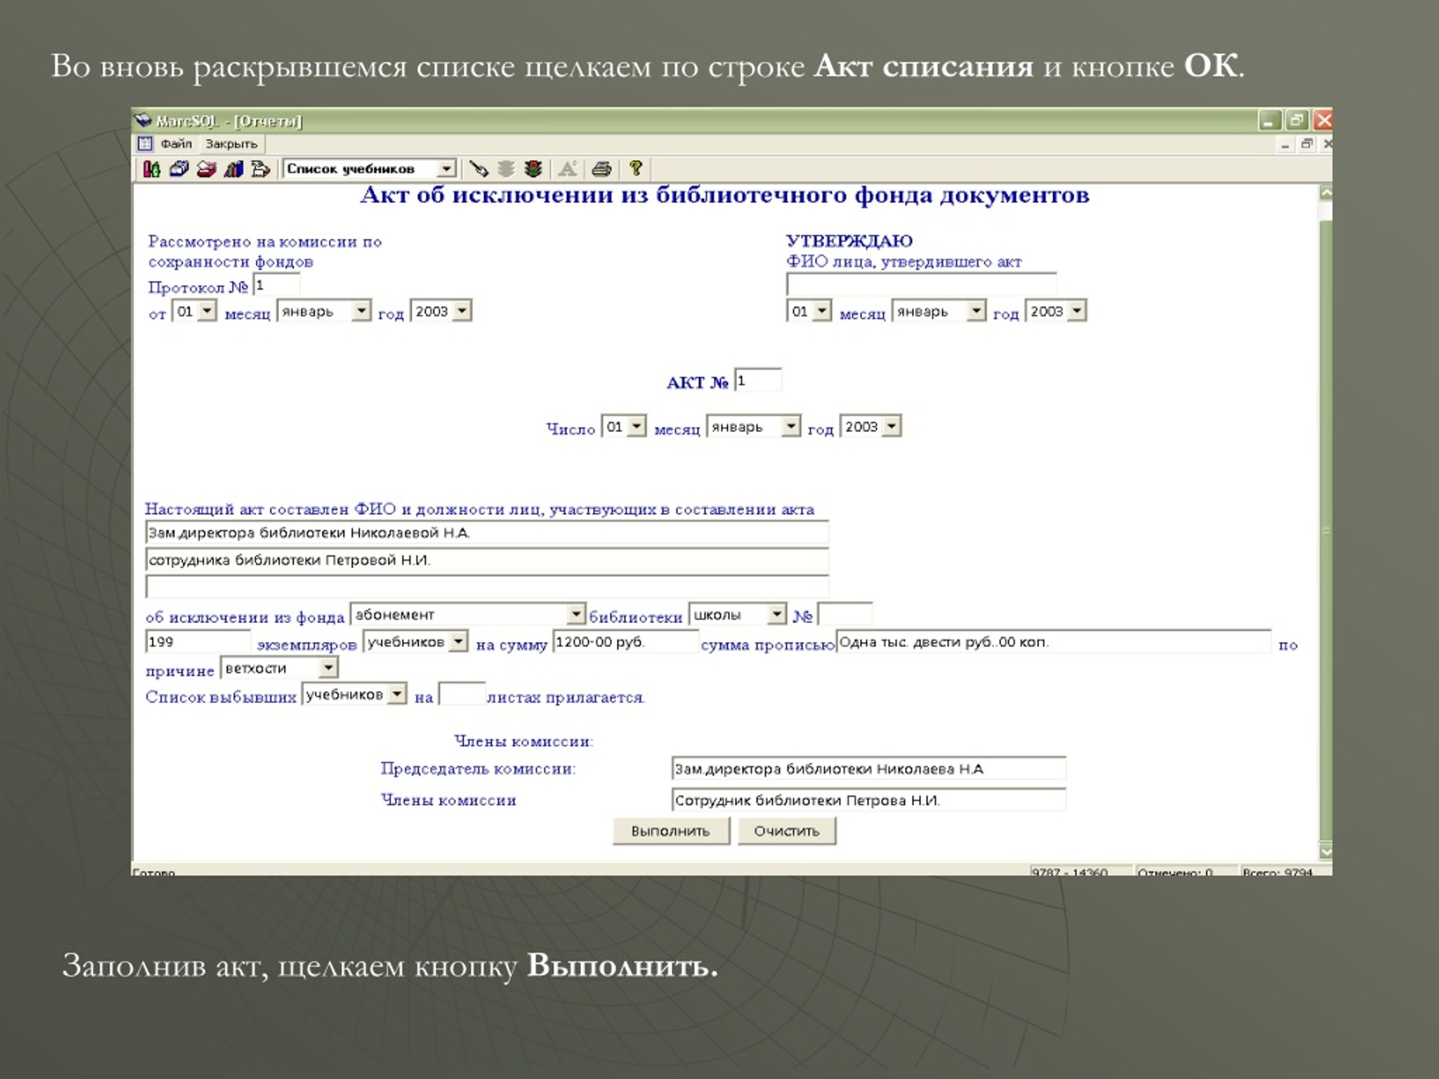Click the Закрыть menu item
The width and height of the screenshot is (1439, 1079).
point(232,144)
